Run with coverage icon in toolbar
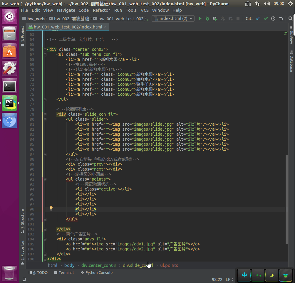The height and width of the screenshot is (283, 295). (215, 18)
